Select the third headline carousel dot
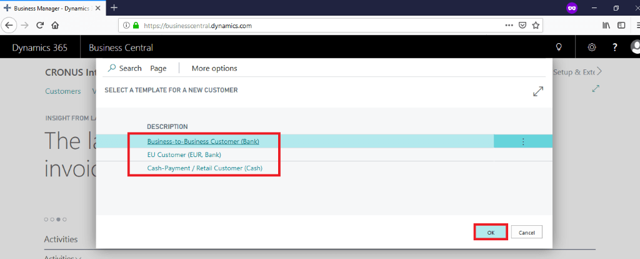 point(58,220)
